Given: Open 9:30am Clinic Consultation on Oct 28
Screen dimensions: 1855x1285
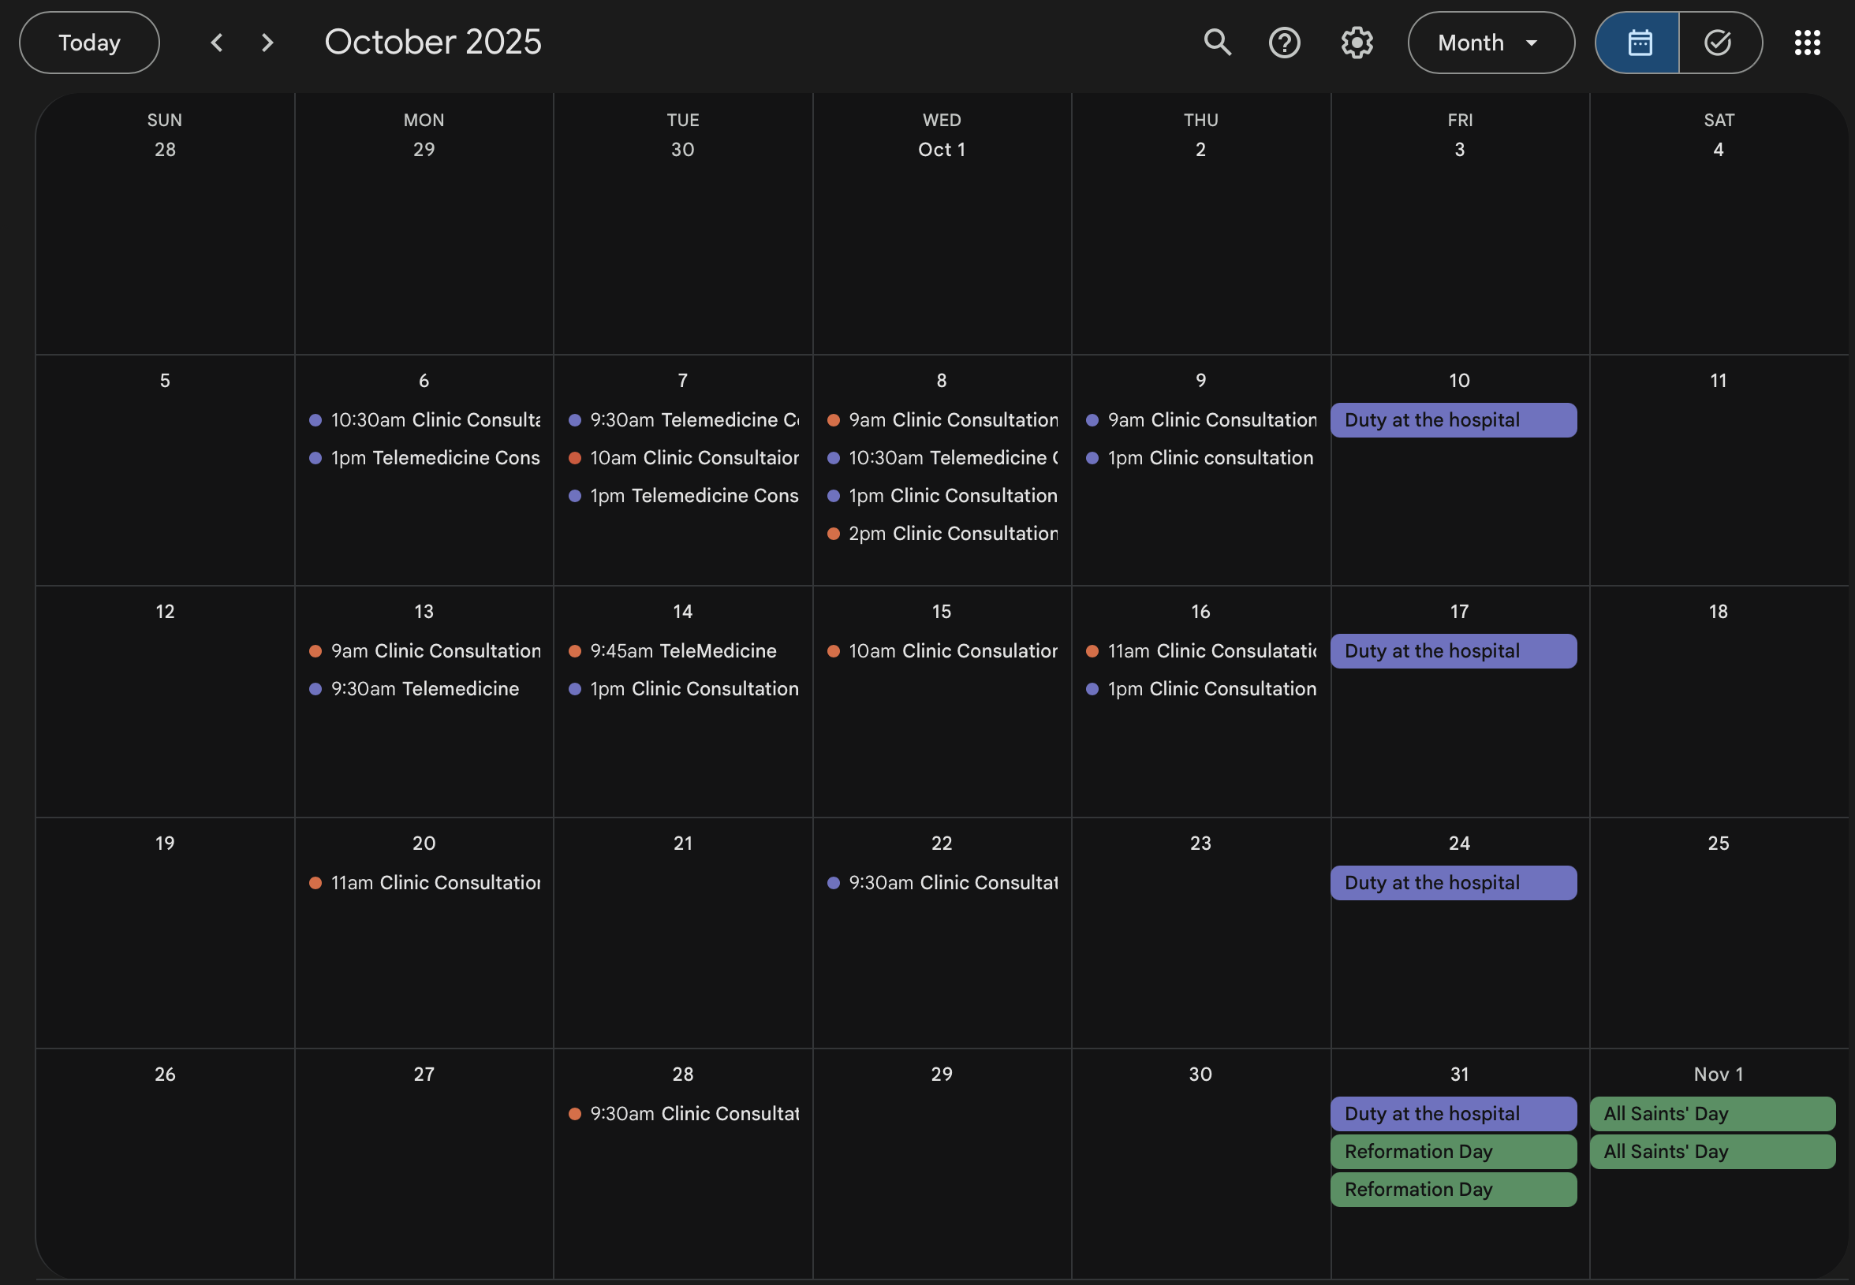Looking at the screenshot, I should (683, 1114).
